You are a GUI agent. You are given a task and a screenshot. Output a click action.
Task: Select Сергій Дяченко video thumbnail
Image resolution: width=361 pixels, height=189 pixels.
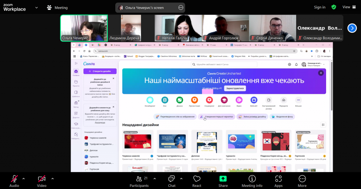(273, 28)
